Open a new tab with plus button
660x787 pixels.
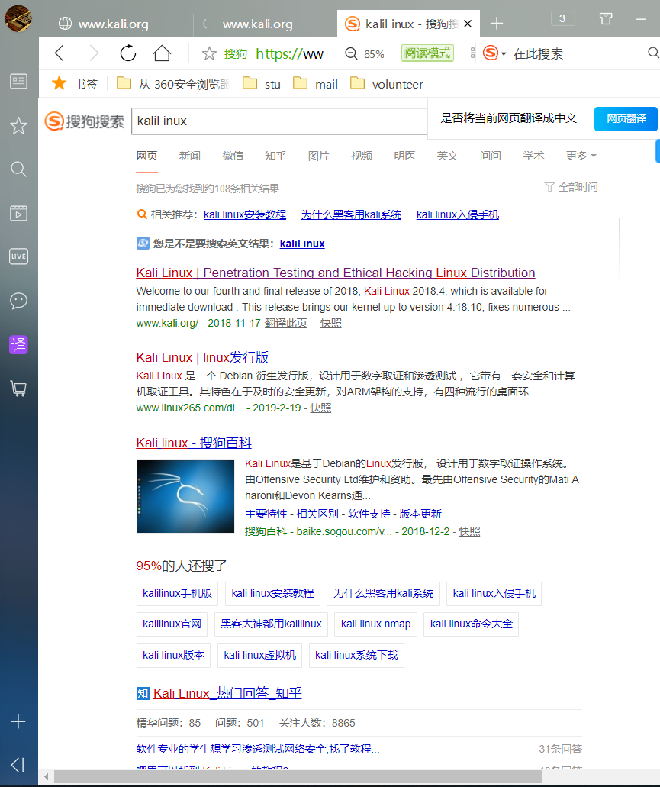click(x=497, y=23)
